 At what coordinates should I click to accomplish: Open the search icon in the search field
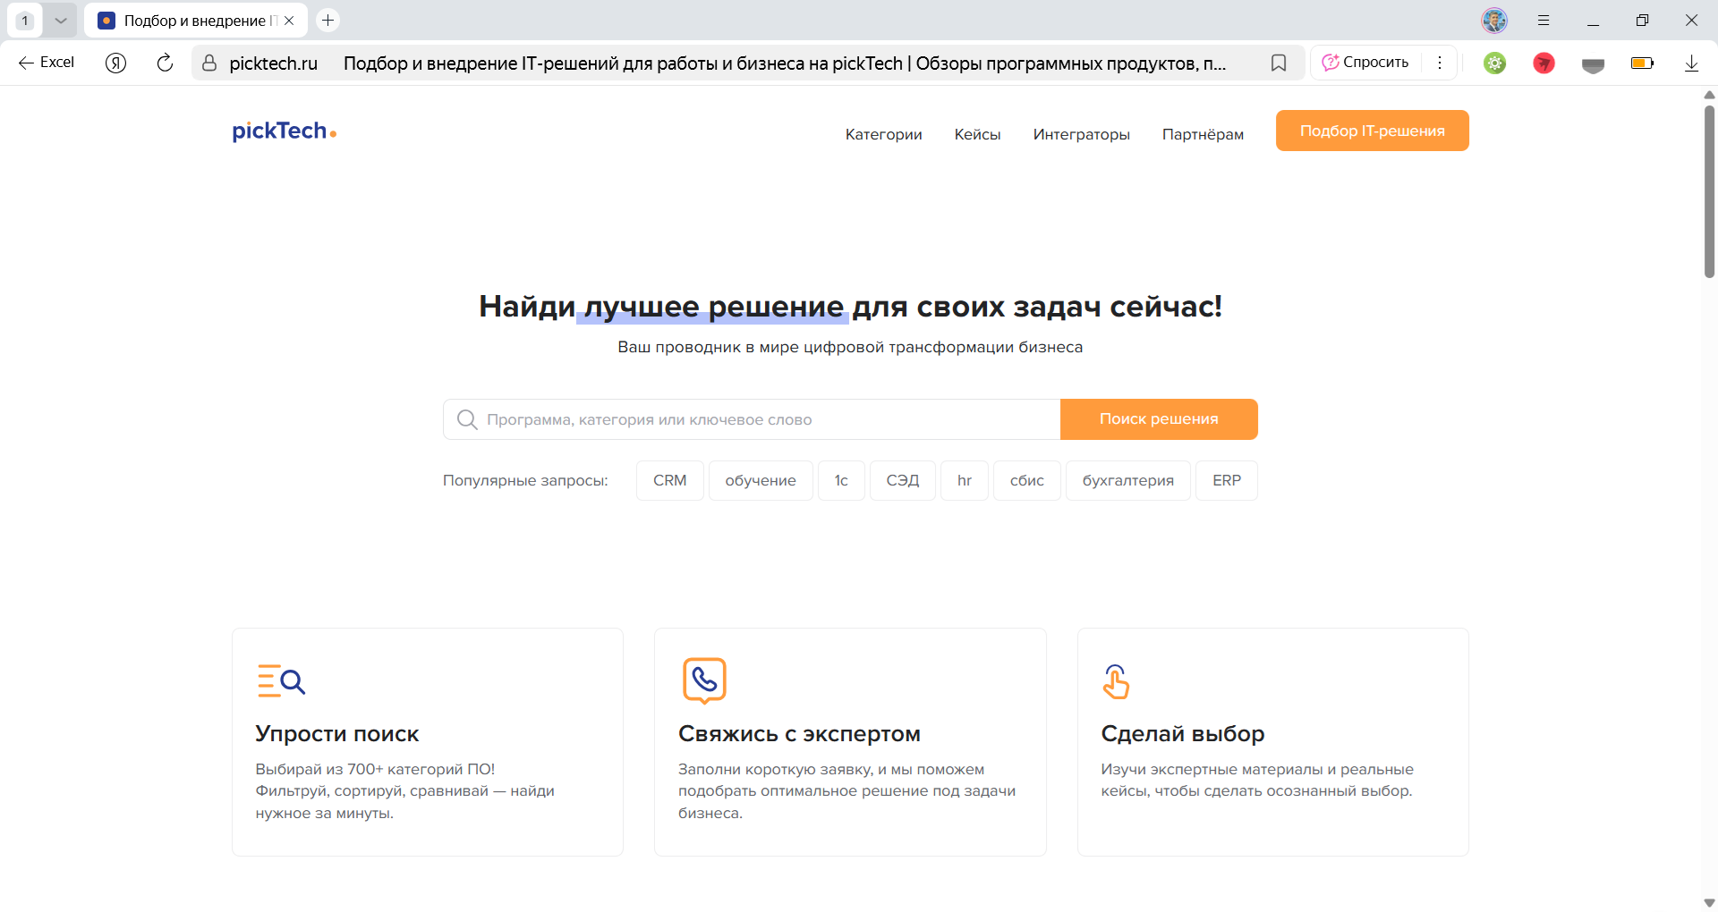pos(467,418)
